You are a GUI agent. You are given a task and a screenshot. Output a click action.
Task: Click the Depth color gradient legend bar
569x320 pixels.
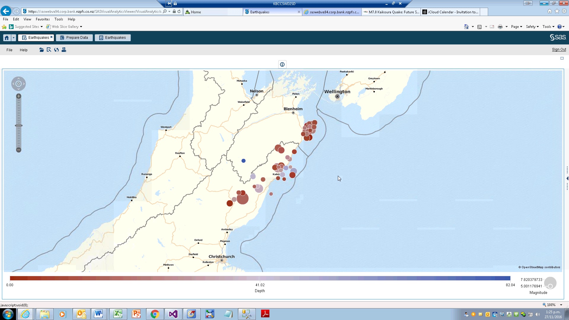tap(260, 278)
